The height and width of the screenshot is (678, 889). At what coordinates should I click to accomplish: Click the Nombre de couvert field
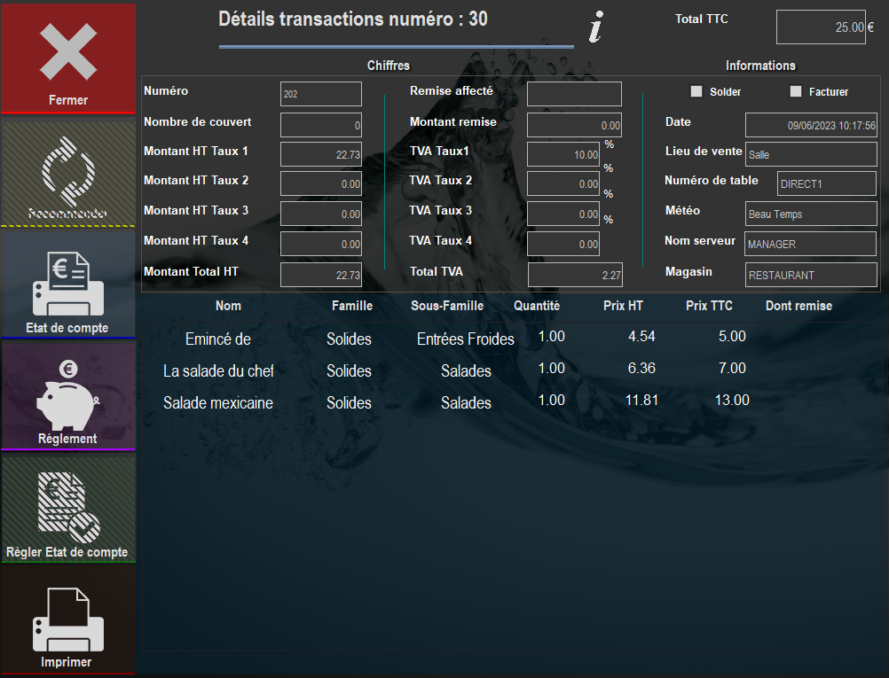tap(321, 125)
